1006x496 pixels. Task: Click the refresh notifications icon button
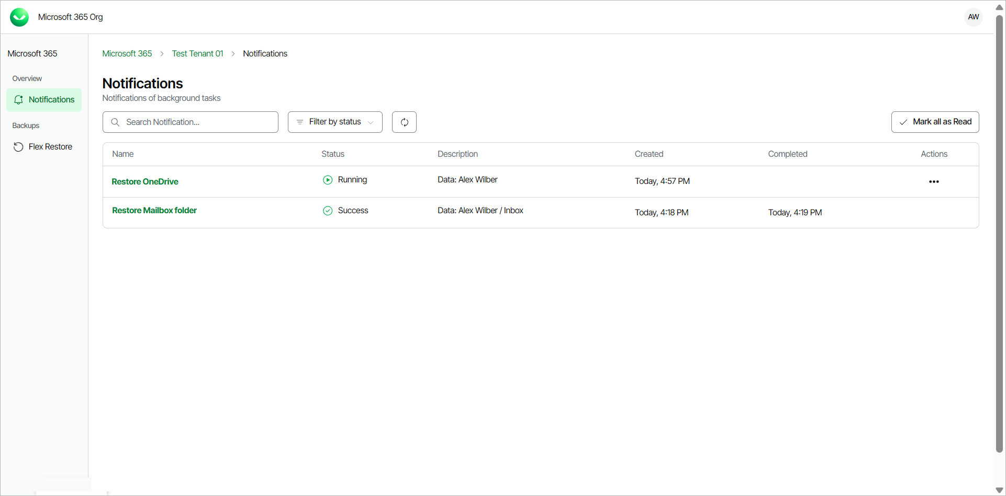tap(404, 122)
